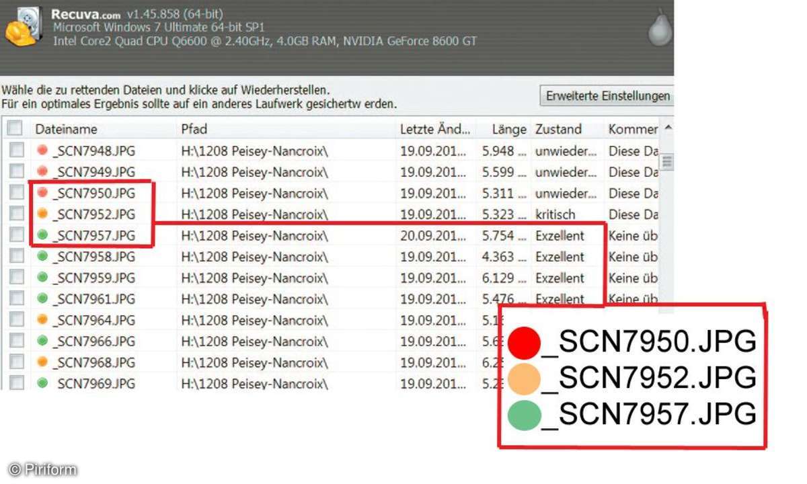
Task: Check the box for _SCN7968.JPG
Action: [x=17, y=362]
